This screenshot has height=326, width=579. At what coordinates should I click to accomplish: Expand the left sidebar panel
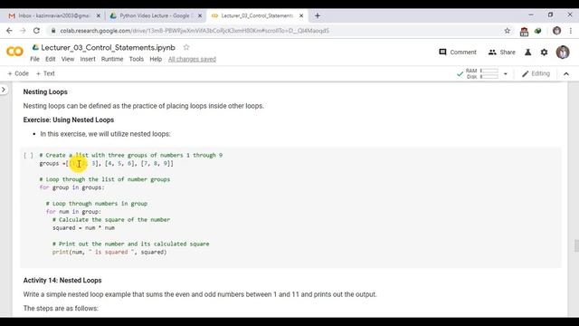4,90
